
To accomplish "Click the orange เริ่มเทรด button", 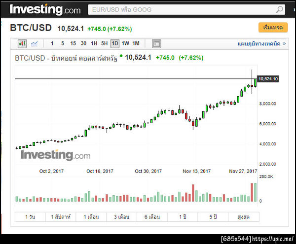I will (x=273, y=28).
